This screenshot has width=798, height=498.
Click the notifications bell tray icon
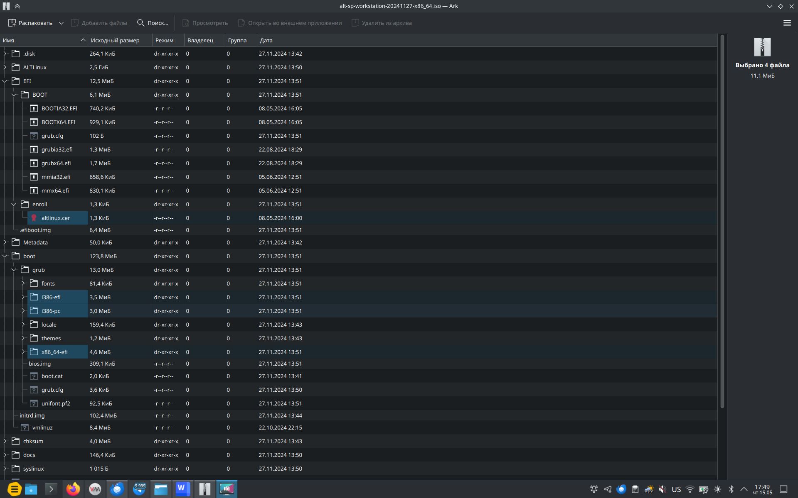click(594, 489)
